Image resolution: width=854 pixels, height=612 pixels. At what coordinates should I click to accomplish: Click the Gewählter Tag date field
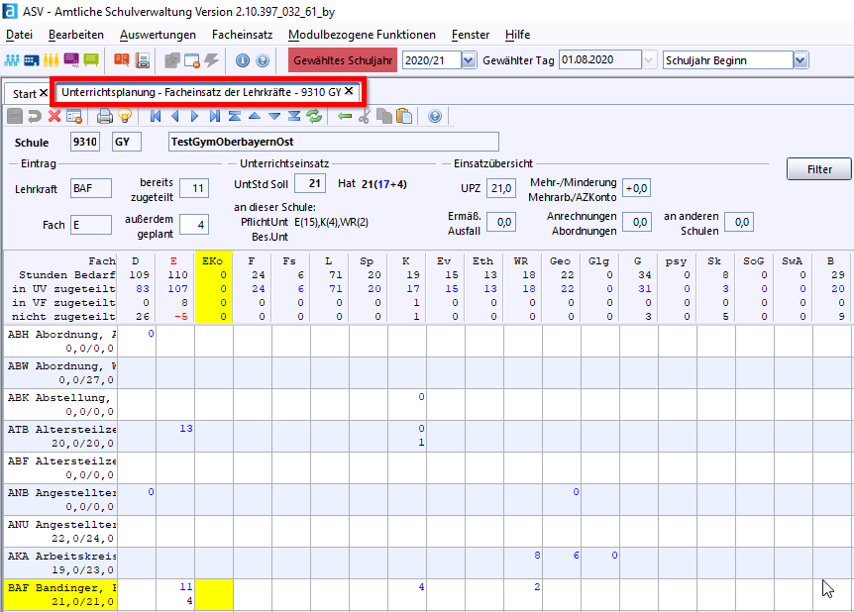pyautogui.click(x=600, y=59)
